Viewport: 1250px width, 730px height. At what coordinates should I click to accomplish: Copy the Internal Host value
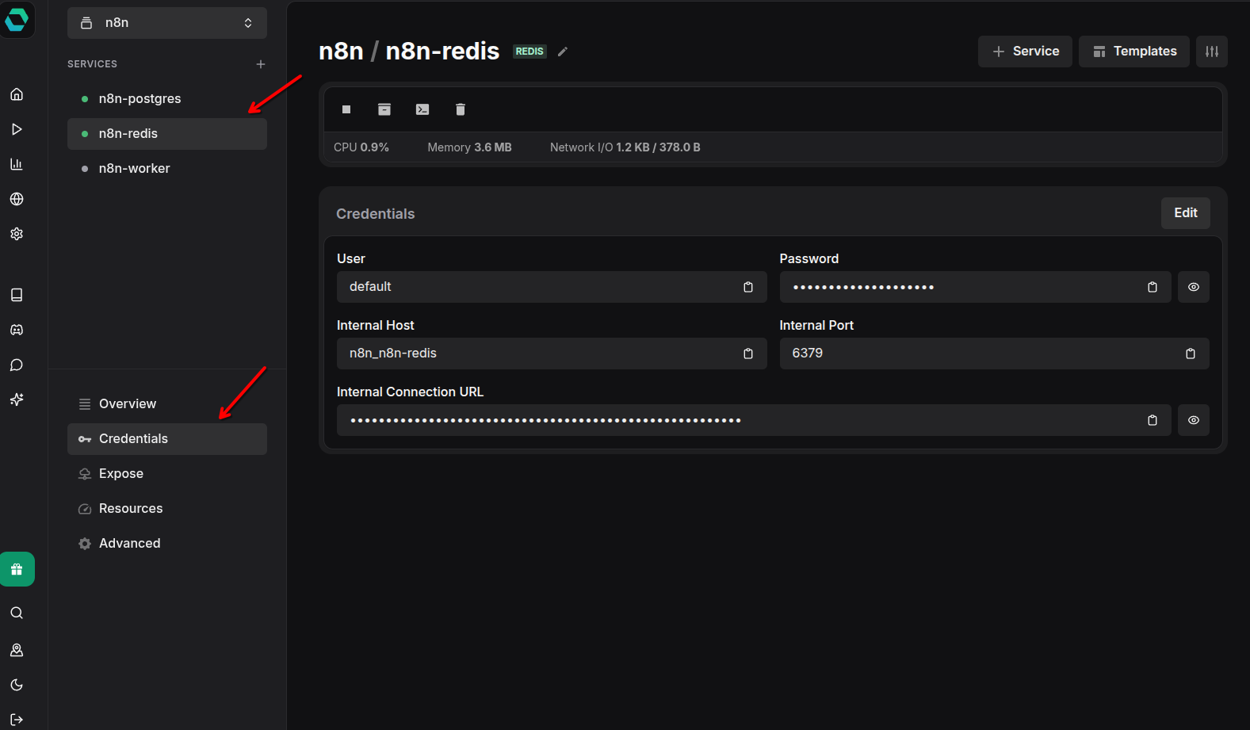pyautogui.click(x=748, y=354)
